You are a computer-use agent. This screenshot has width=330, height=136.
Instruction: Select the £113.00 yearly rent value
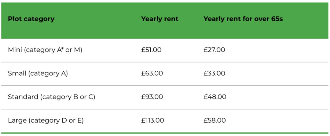[x=152, y=120]
